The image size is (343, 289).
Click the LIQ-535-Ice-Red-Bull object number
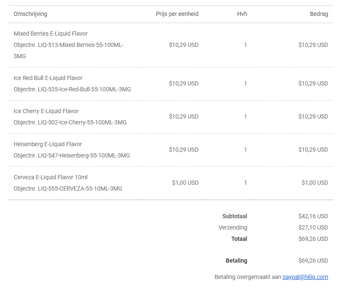point(72,89)
